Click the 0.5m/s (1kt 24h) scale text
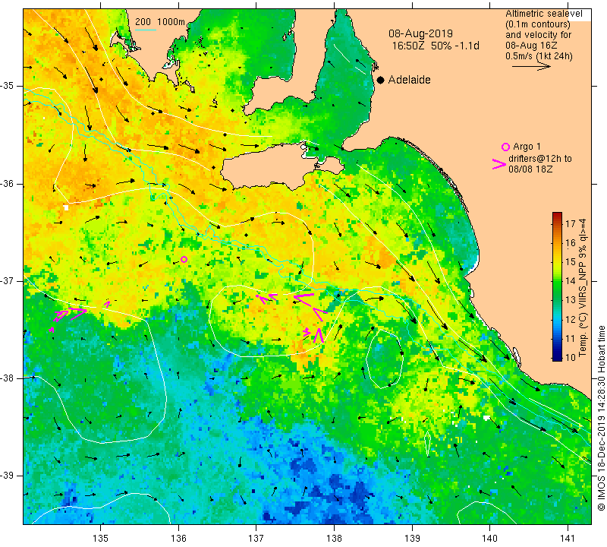The height and width of the screenshot is (547, 607). 539,56
